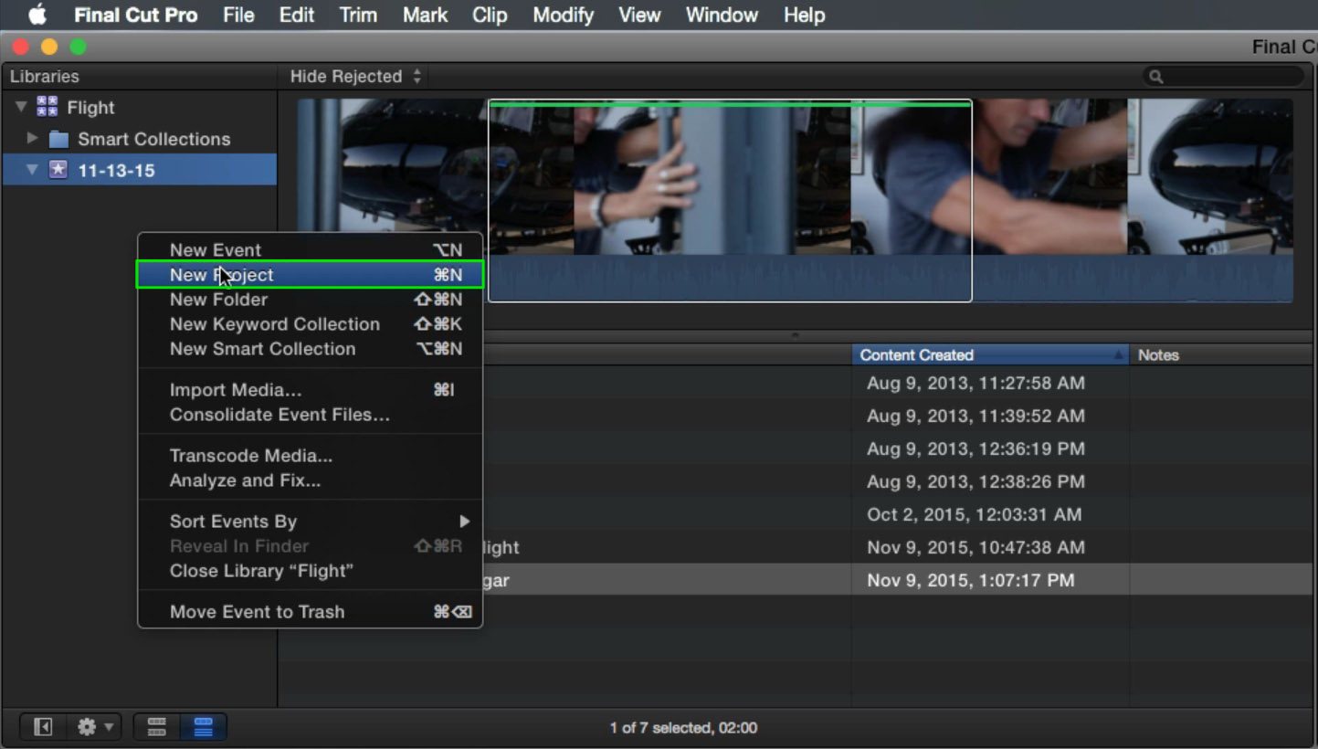Click the green zoom window button
Viewport: 1318px width, 749px height.
pos(78,47)
